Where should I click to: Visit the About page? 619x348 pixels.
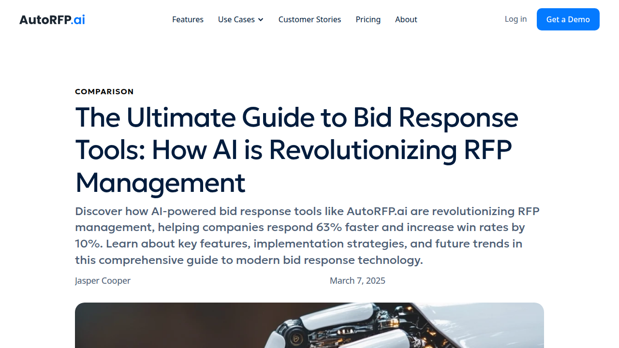pos(406,19)
